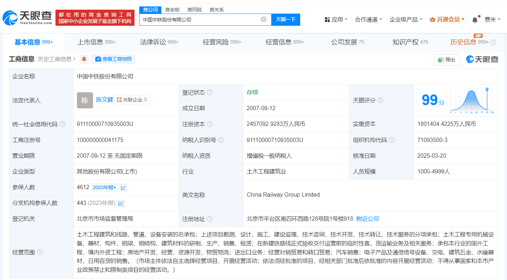Viewport: 507px width, 280px height.
Task: Open legal representative 陈文健 link
Action: click(104, 100)
